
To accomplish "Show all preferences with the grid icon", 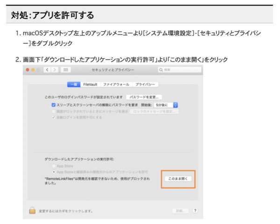I will tap(66, 70).
